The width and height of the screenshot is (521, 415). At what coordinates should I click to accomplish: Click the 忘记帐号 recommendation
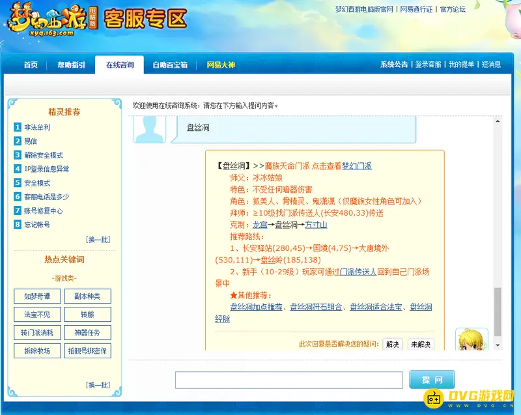[37, 225]
